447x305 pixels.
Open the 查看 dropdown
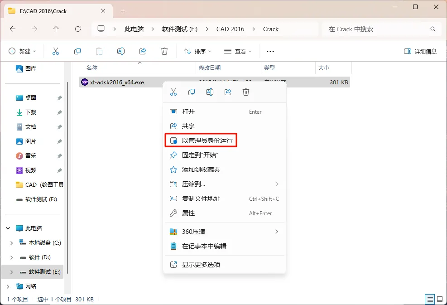tap(238, 51)
